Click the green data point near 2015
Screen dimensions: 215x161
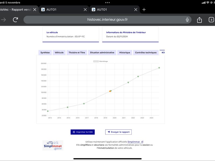(67, 107)
